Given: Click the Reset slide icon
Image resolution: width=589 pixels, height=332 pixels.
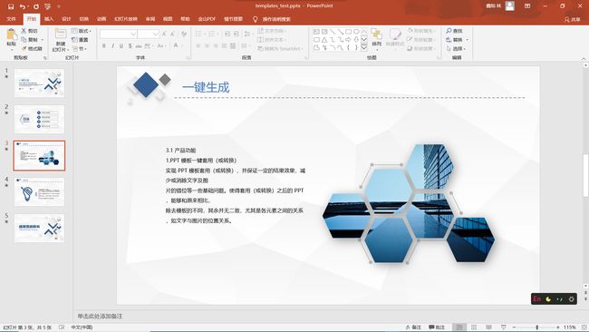Looking at the screenshot, I should pyautogui.click(x=74, y=40).
